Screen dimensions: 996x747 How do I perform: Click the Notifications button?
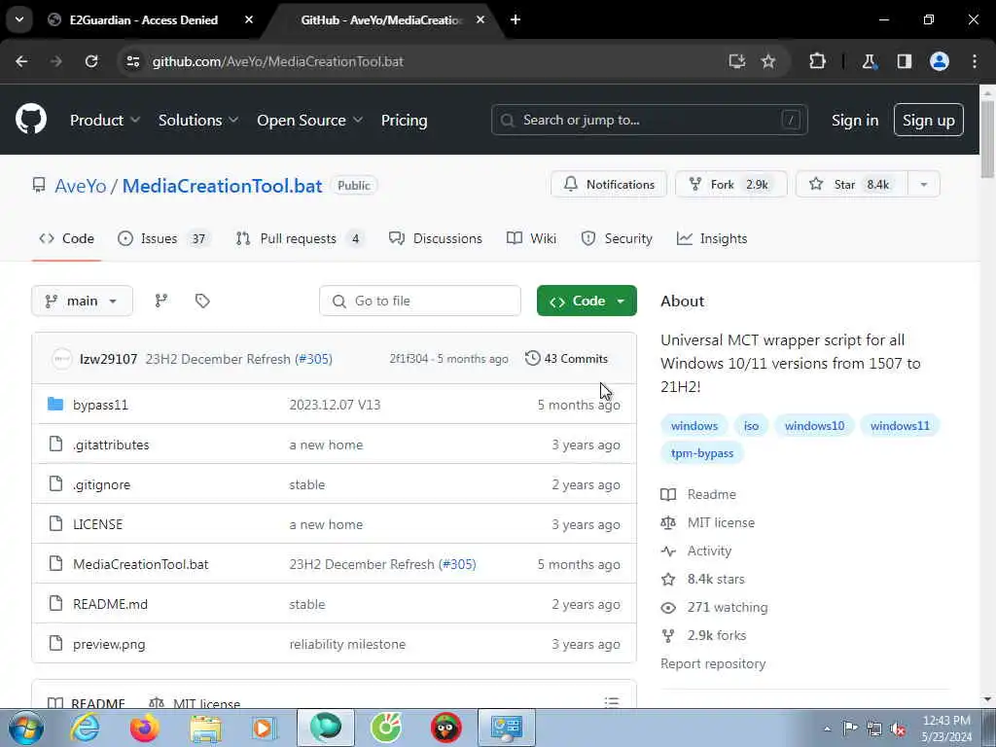[609, 184]
